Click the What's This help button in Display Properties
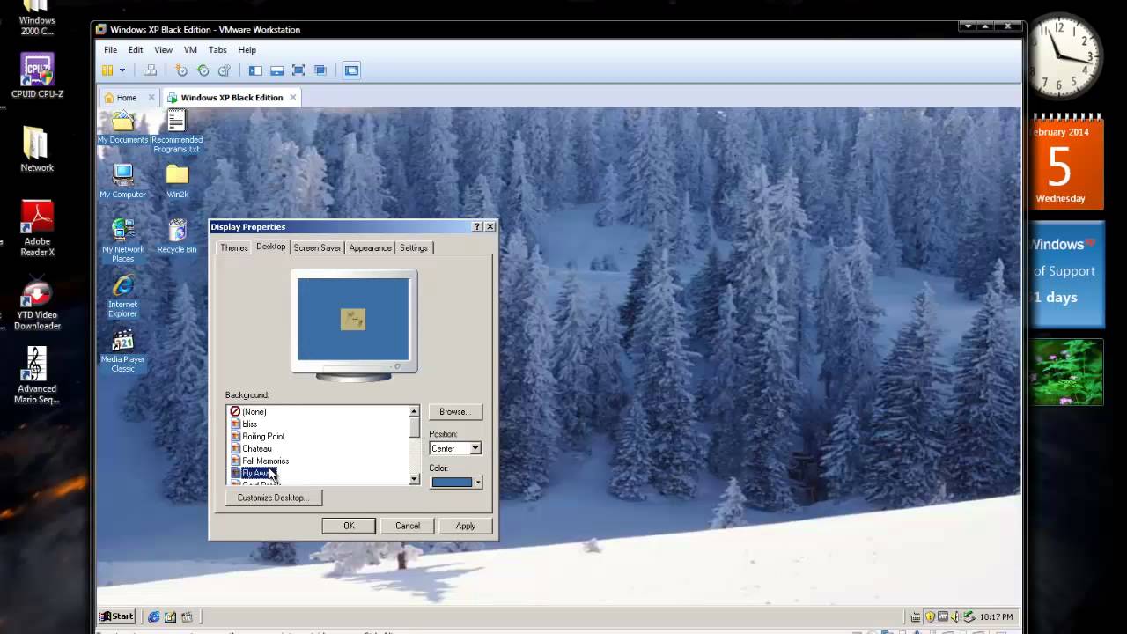The height and width of the screenshot is (634, 1127). point(477,227)
